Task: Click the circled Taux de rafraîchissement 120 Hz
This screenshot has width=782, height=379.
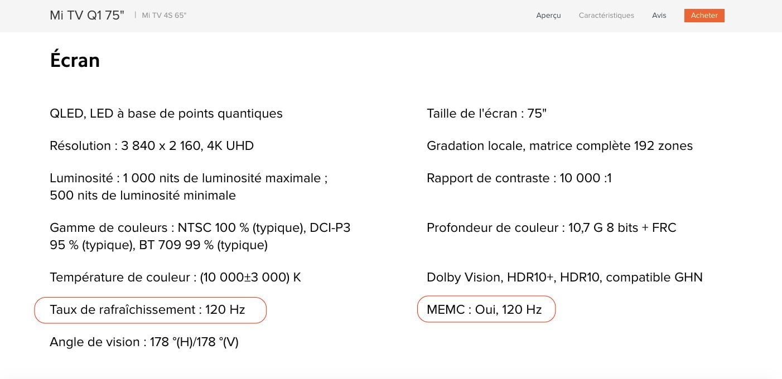Action: (148, 310)
